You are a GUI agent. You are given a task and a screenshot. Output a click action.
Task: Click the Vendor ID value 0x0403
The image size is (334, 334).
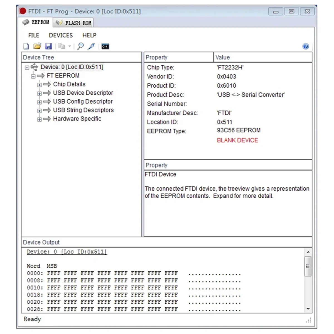pyautogui.click(x=227, y=77)
